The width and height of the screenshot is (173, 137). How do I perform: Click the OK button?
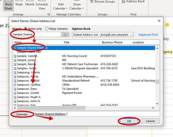pyautogui.click(x=129, y=121)
